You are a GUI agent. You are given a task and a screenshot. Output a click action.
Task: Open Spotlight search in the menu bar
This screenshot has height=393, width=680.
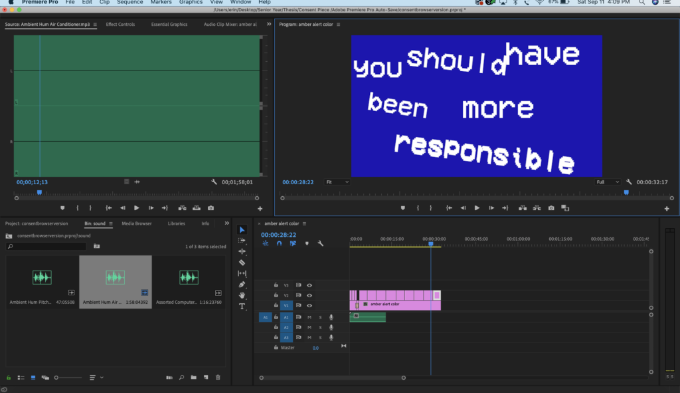tap(641, 3)
